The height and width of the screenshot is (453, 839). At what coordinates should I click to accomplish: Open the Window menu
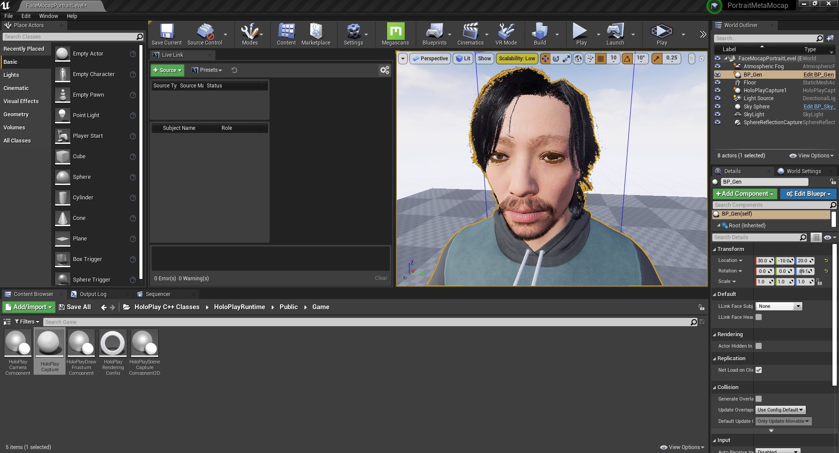pyautogui.click(x=49, y=16)
